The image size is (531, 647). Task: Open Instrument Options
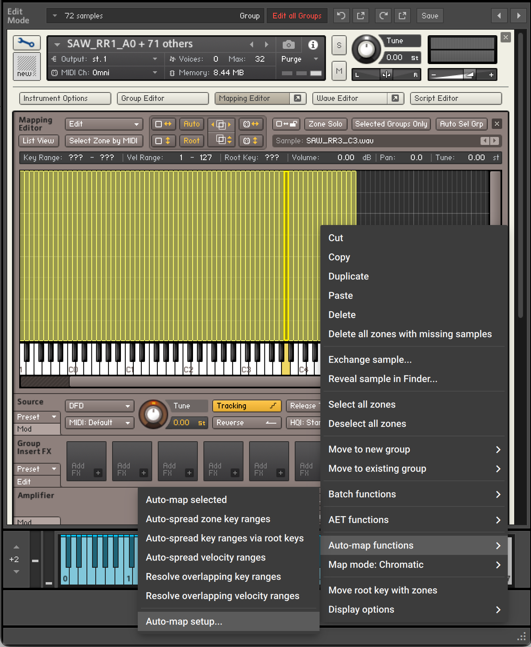(65, 98)
